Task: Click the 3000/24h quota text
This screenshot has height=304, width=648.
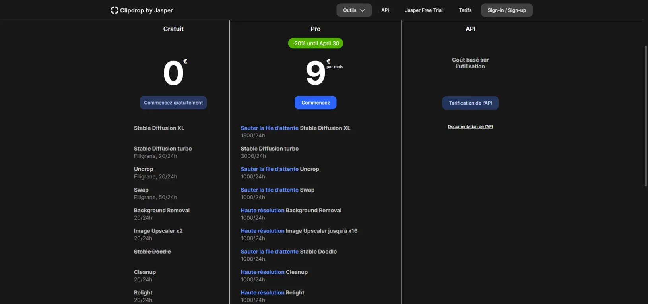Action: [253, 156]
